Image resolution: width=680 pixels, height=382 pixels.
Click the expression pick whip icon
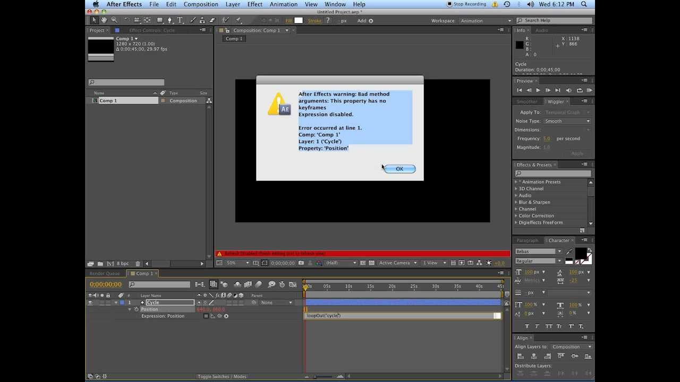(x=219, y=316)
